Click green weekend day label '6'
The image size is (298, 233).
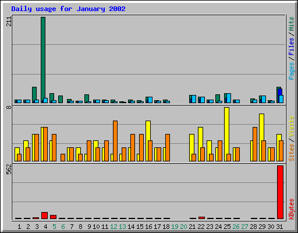[63, 227]
